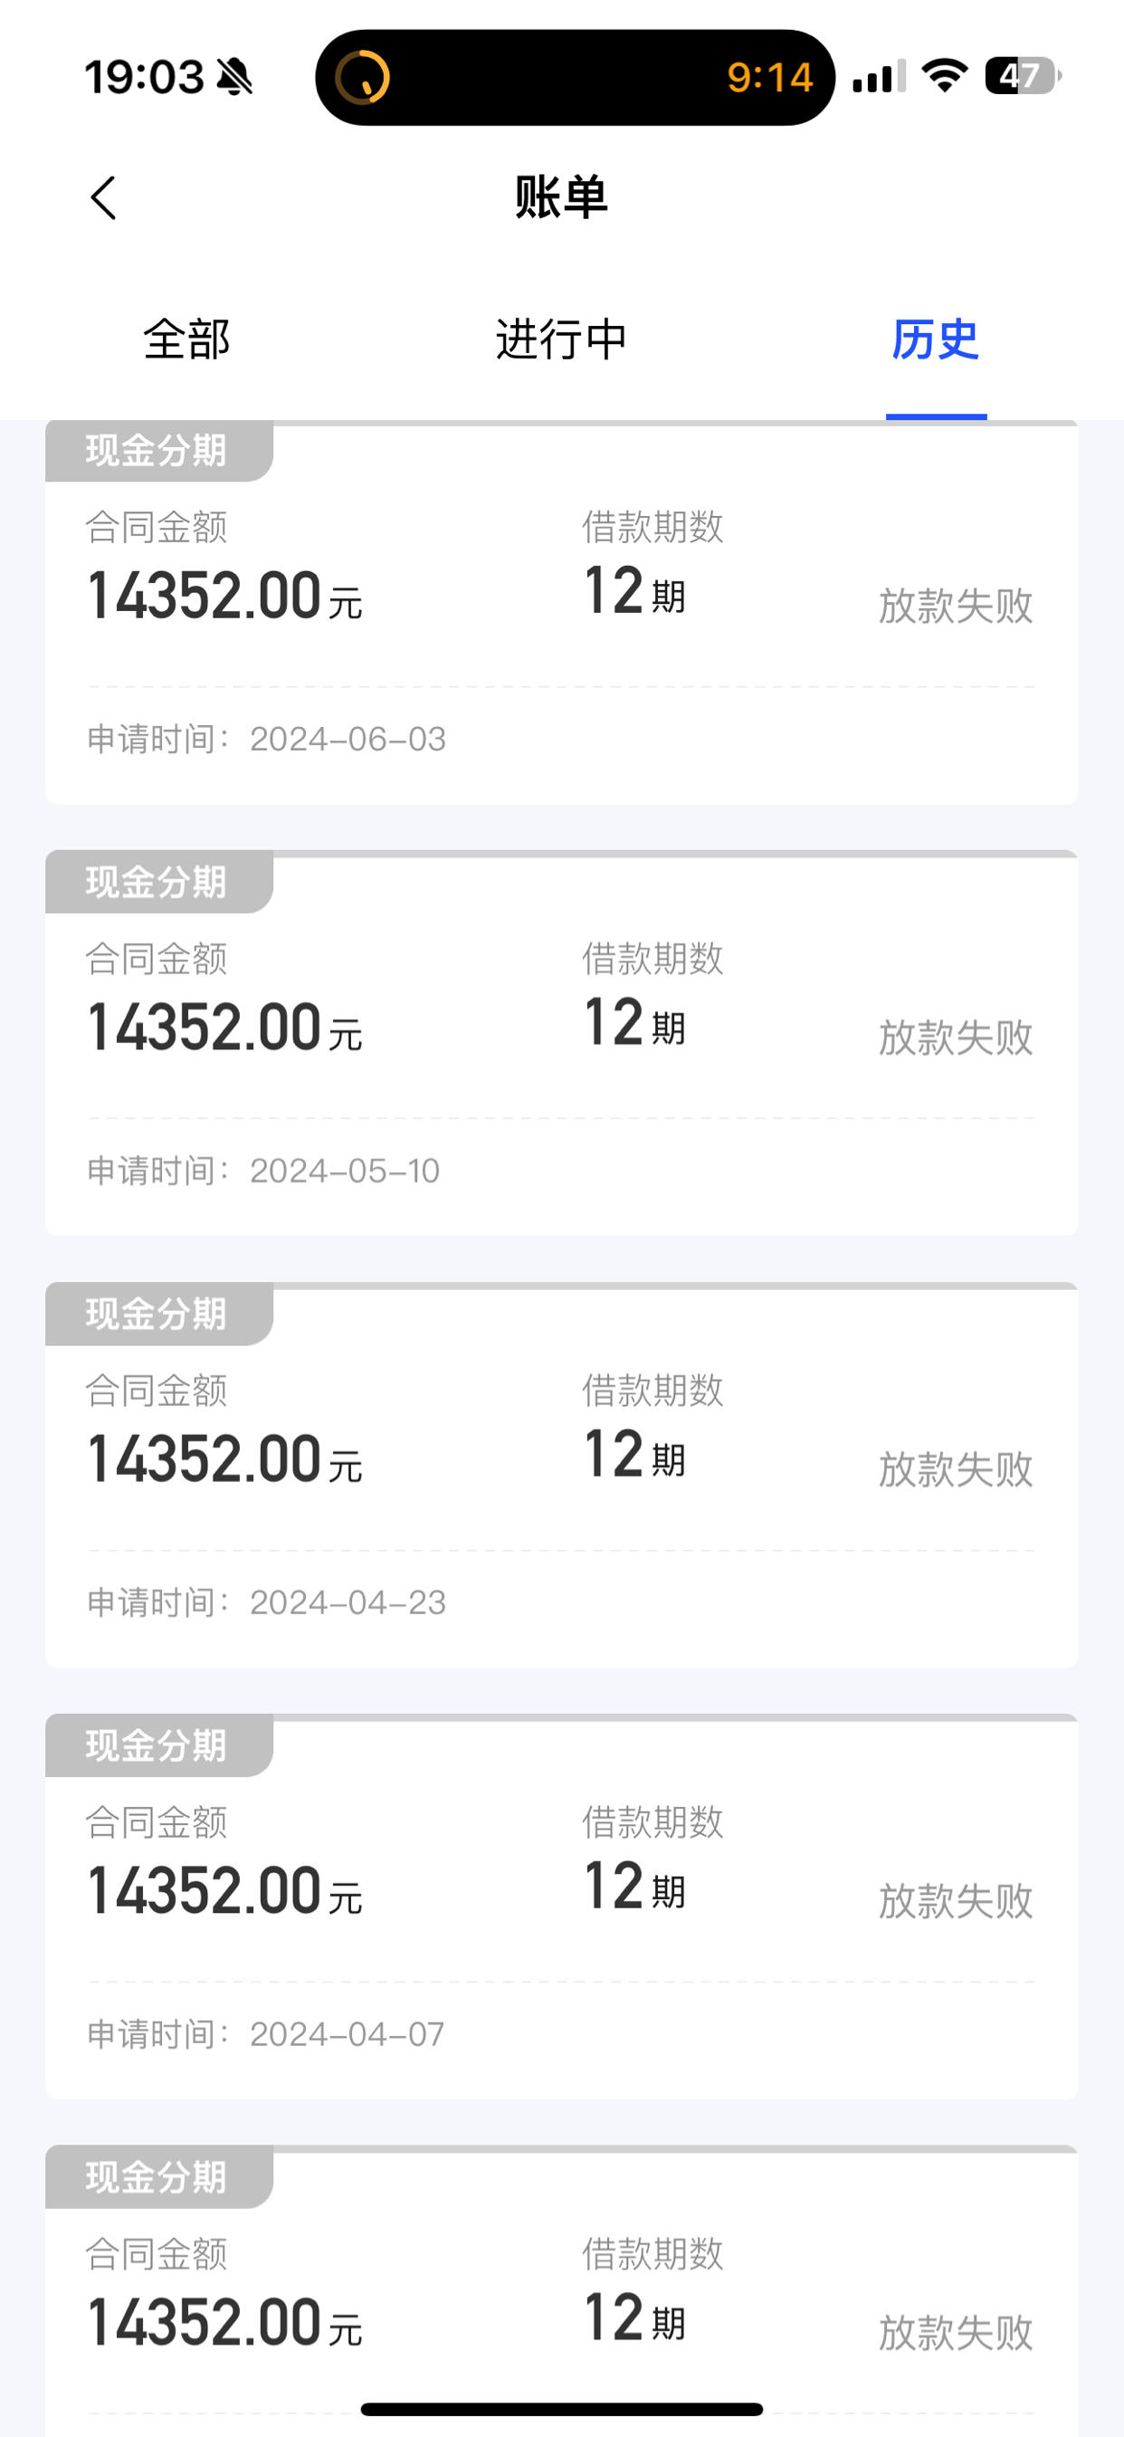Tap 放款失败 status on the 2024-06-03 record

click(x=956, y=606)
